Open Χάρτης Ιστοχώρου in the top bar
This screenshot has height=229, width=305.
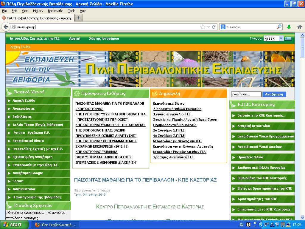point(104,38)
